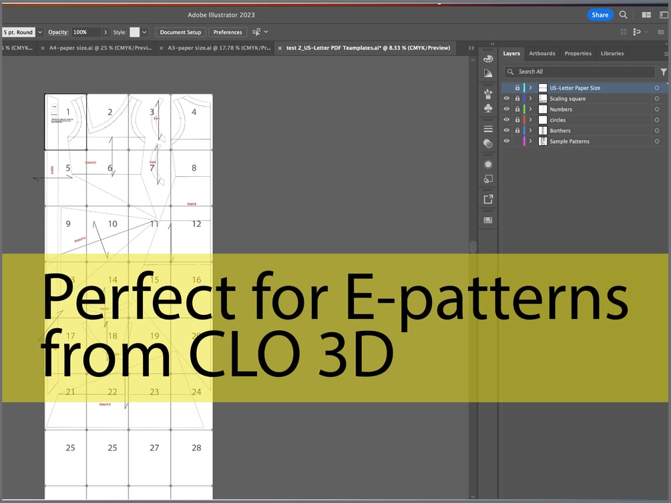Switch to the Libraries tab
671x503 pixels.
point(612,53)
